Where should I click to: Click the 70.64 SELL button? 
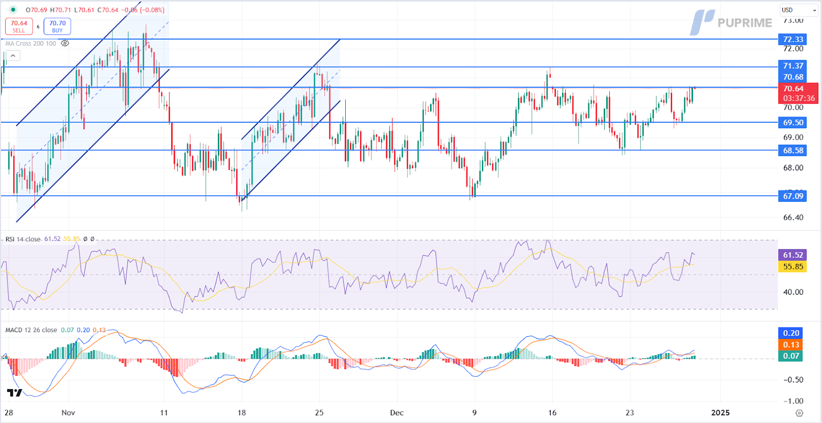19,26
